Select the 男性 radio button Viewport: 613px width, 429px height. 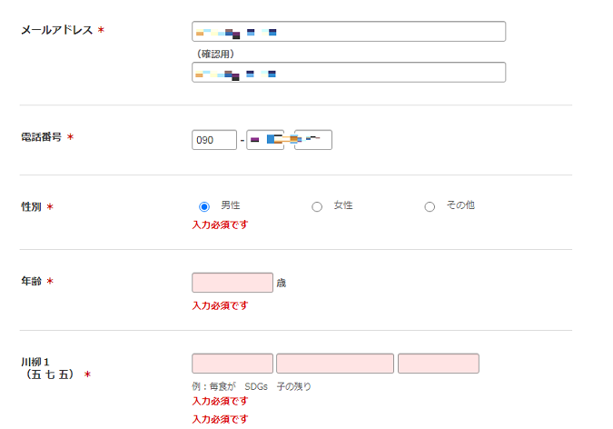[x=204, y=206]
